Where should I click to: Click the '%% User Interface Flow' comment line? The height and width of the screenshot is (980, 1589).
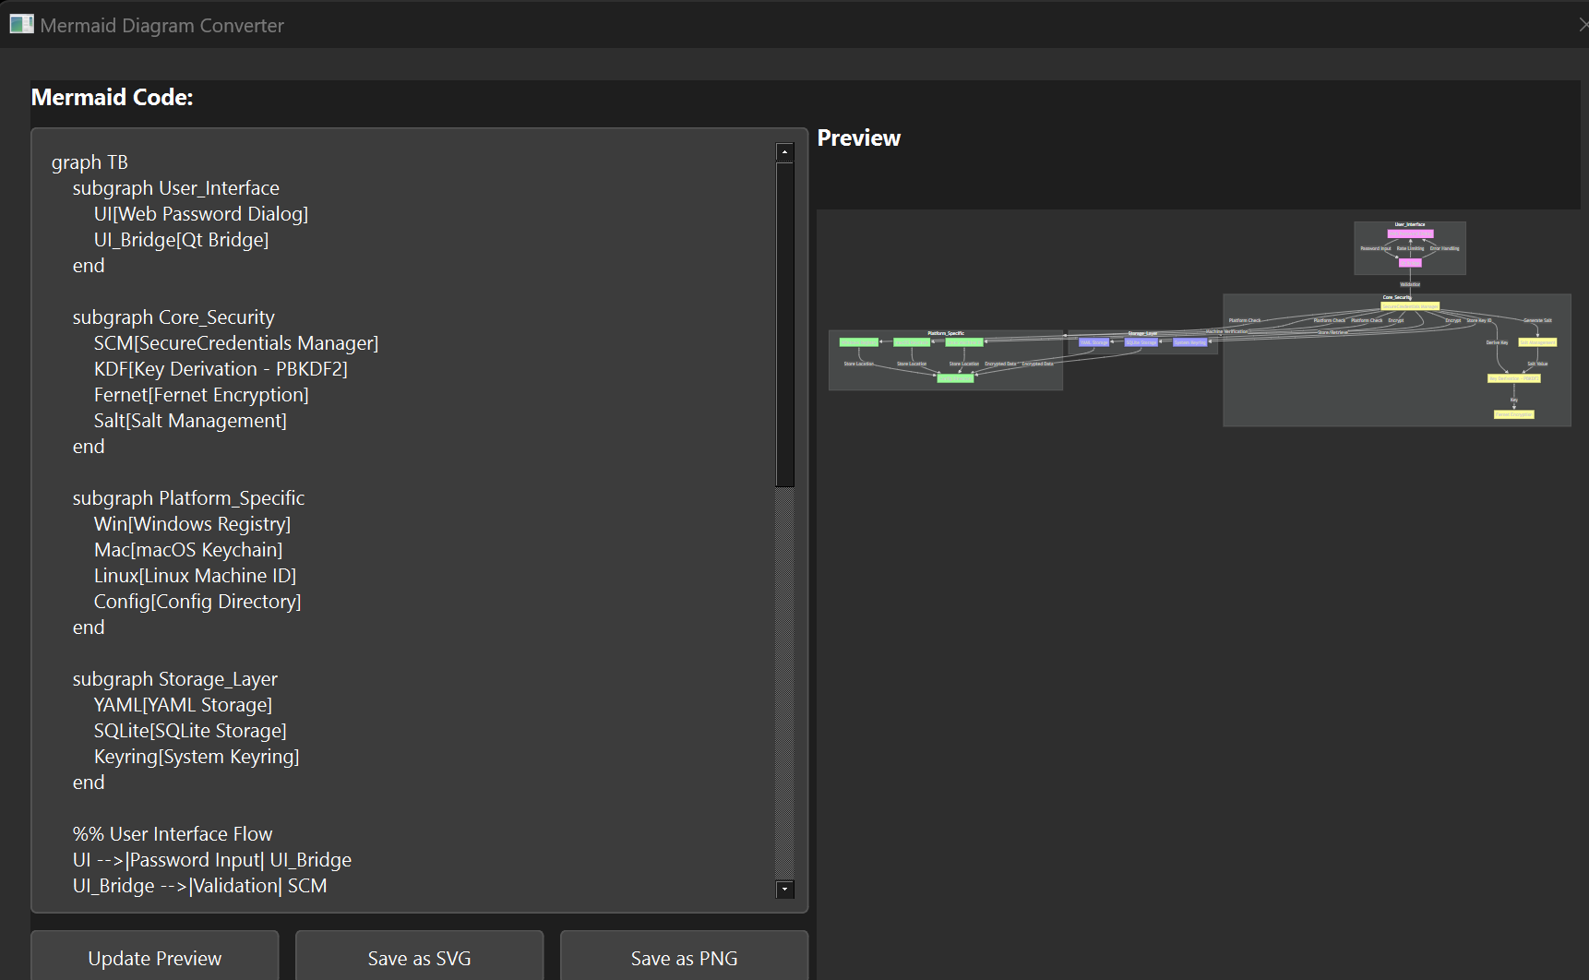point(173,834)
